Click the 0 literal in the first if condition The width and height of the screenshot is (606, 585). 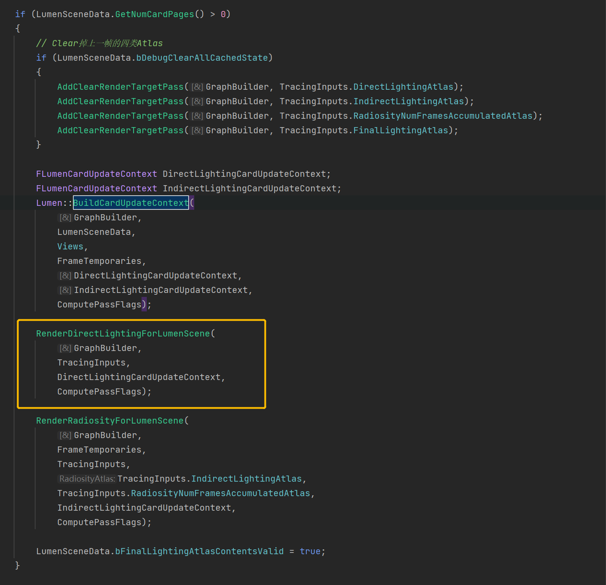(x=223, y=14)
